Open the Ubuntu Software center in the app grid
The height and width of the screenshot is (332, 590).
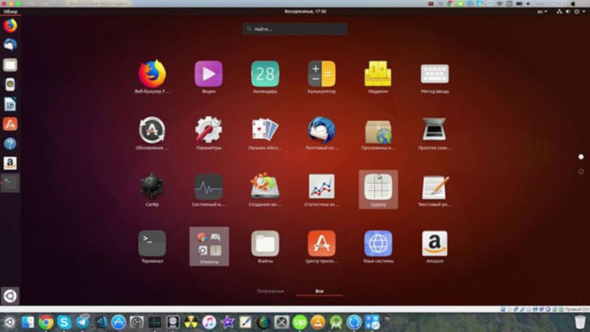tap(321, 243)
